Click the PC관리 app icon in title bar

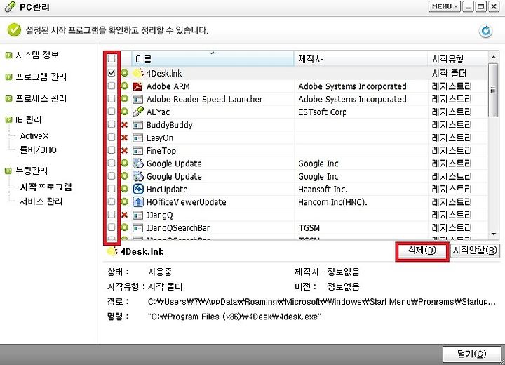point(10,7)
